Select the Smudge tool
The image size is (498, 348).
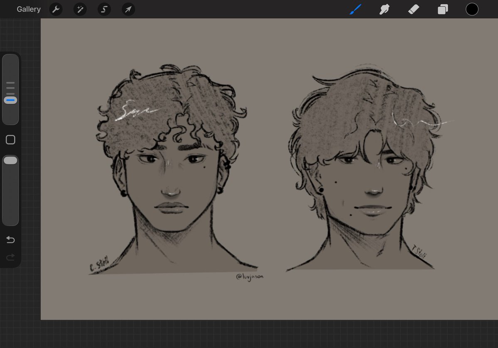click(x=384, y=9)
